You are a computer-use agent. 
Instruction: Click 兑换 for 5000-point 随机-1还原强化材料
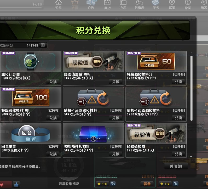tap(178, 118)
